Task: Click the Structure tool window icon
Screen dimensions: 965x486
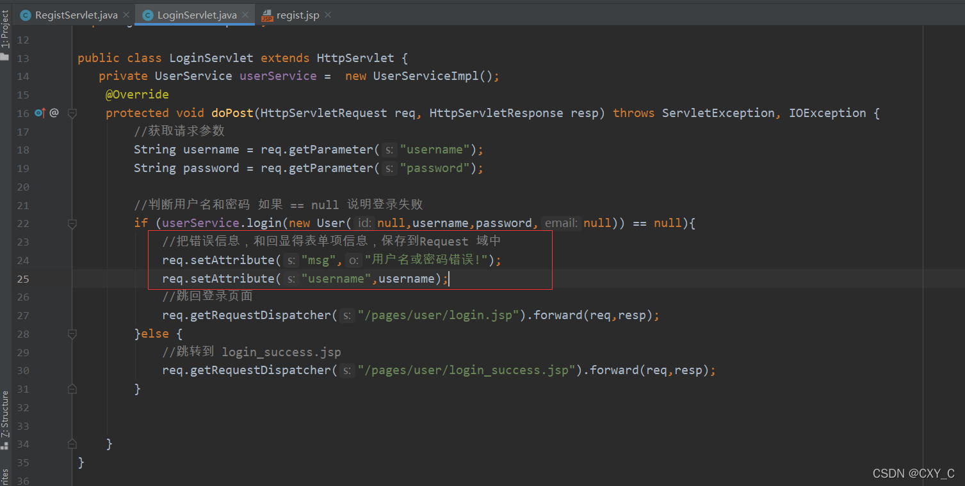Action: [x=5, y=445]
